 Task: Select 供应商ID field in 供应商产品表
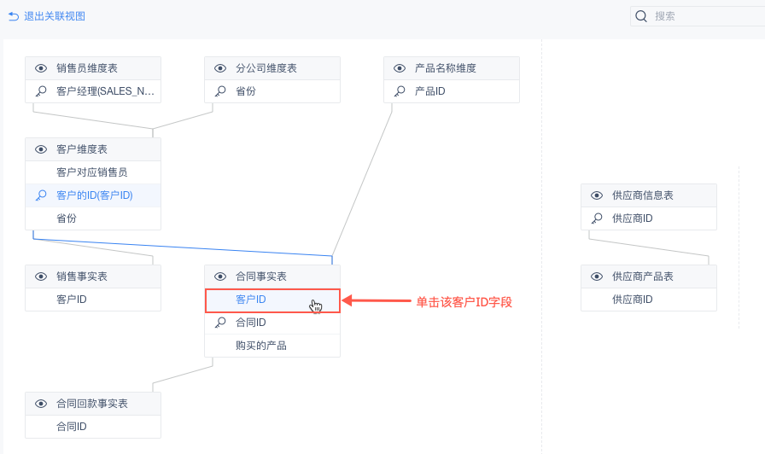point(633,300)
